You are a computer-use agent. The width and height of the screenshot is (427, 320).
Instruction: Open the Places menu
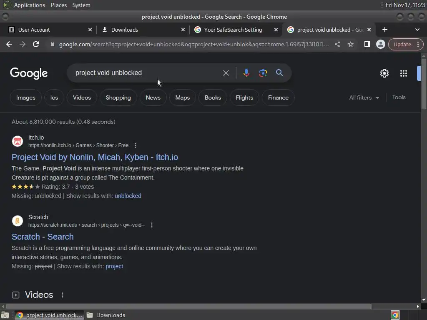59,5
